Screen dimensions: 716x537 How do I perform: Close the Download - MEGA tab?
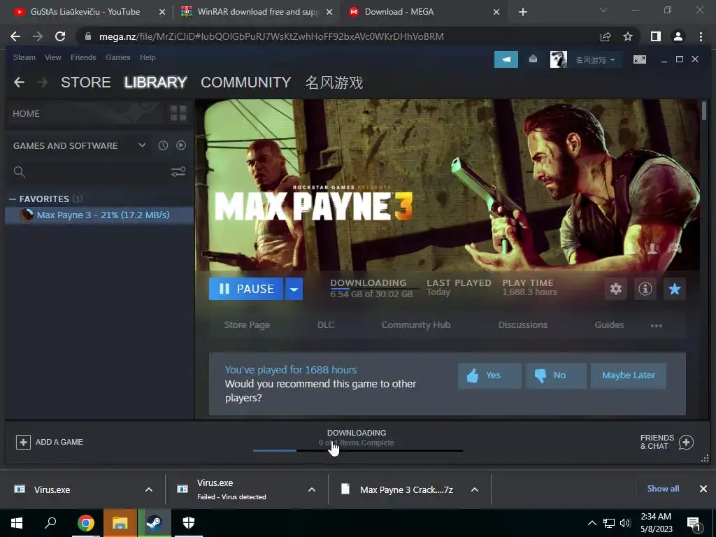496,12
